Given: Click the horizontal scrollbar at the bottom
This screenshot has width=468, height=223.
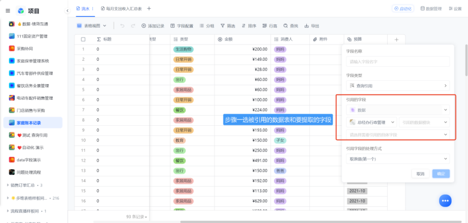Looking at the screenshot, I should pos(321,222).
